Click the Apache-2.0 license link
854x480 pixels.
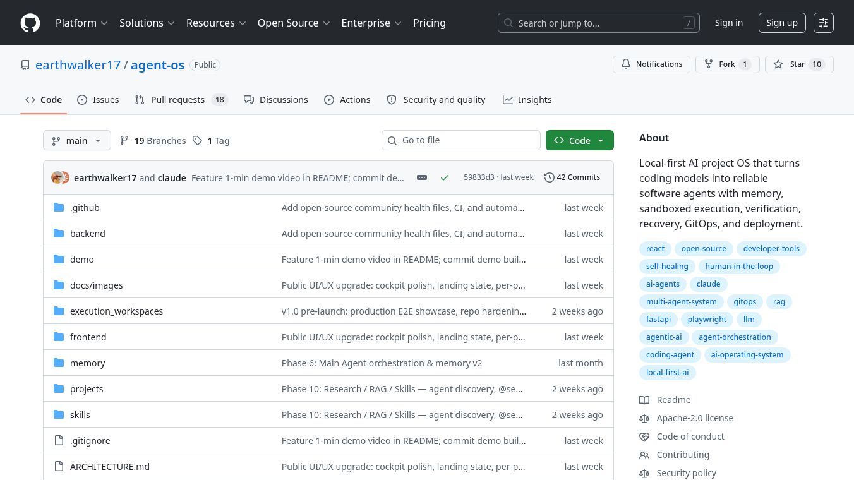[x=695, y=418]
